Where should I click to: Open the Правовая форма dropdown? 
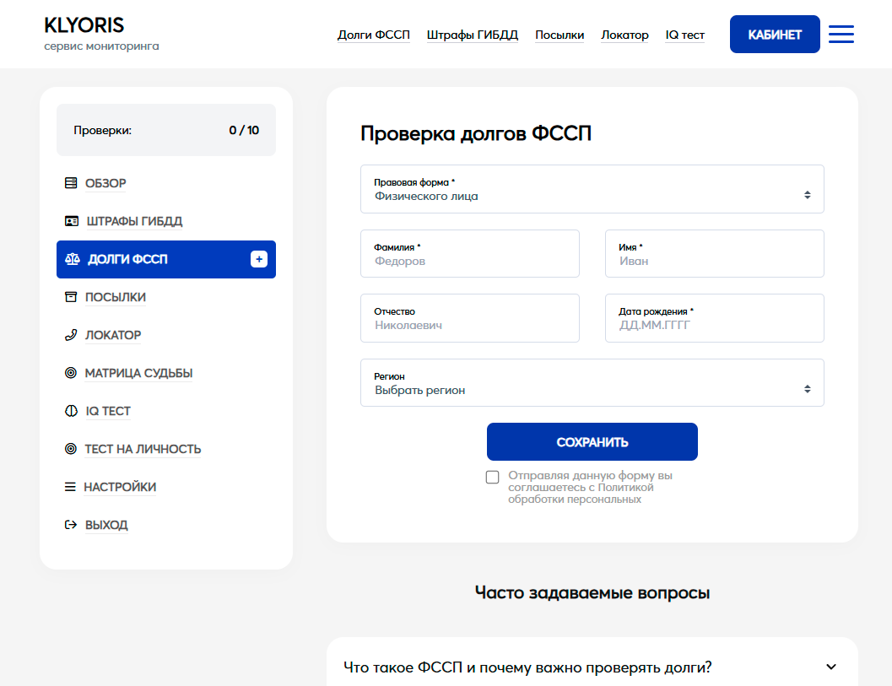click(592, 189)
